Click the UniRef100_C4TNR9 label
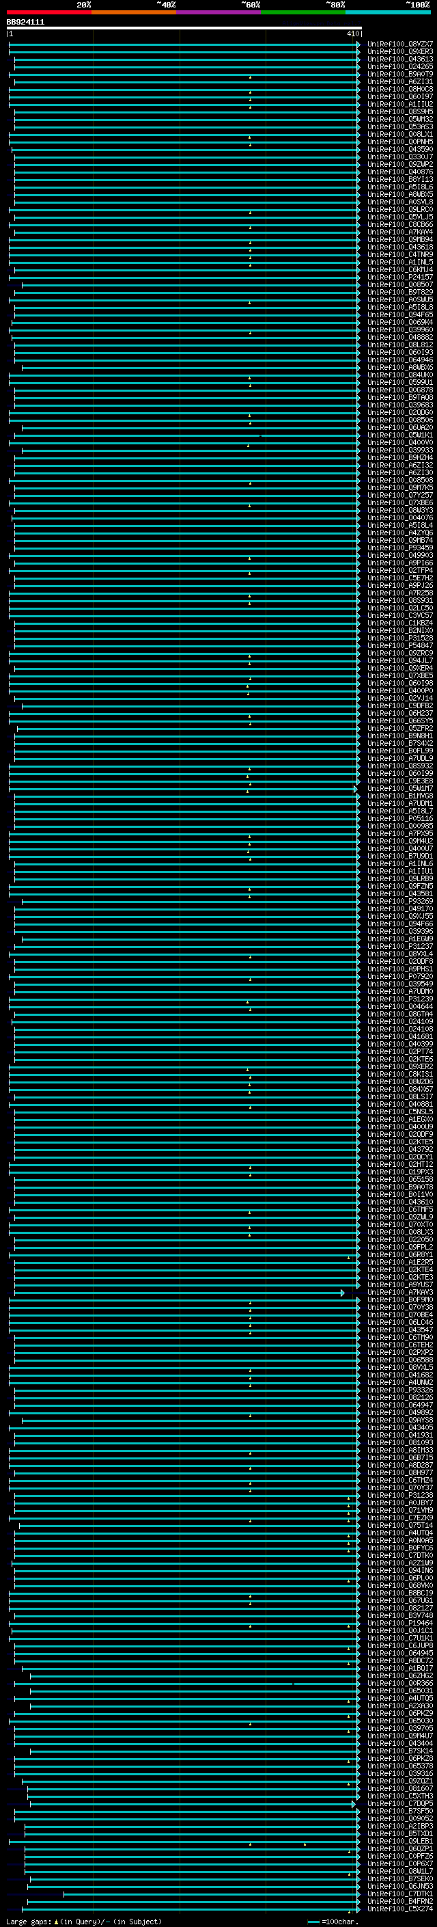This screenshot has width=437, height=1927. [400, 254]
